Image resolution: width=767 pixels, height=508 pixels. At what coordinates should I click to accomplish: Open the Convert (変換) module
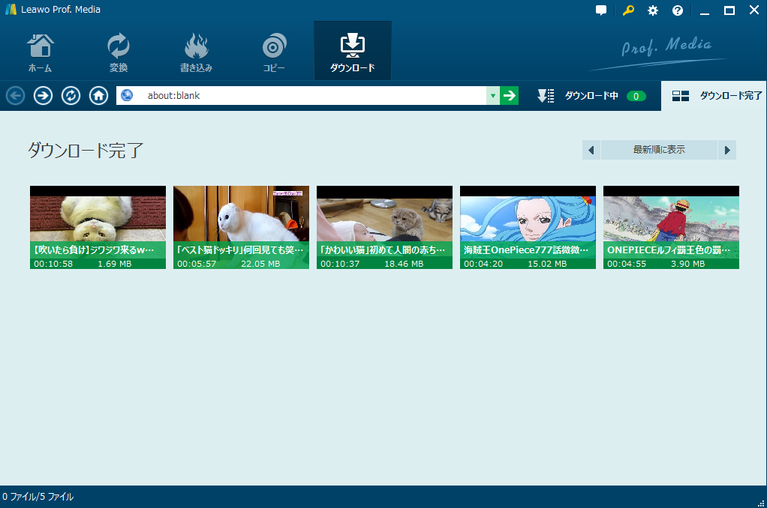coord(119,52)
